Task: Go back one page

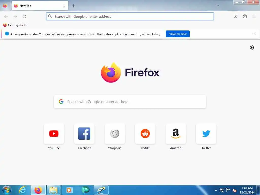Action: click(6, 17)
